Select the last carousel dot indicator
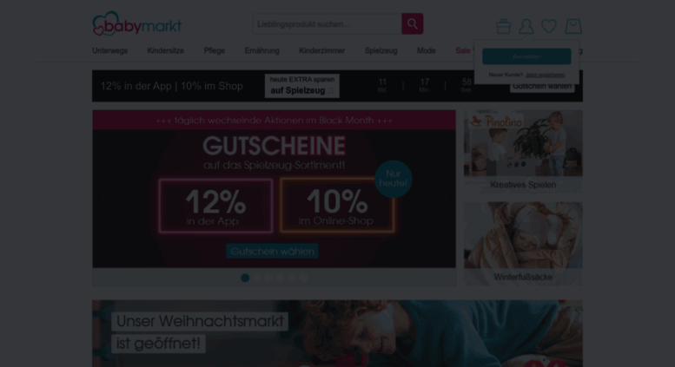Screen dimensions: 675x367 tap(303, 278)
